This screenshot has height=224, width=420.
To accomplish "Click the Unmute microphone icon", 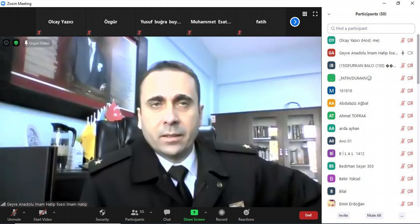I will click(x=14, y=213).
